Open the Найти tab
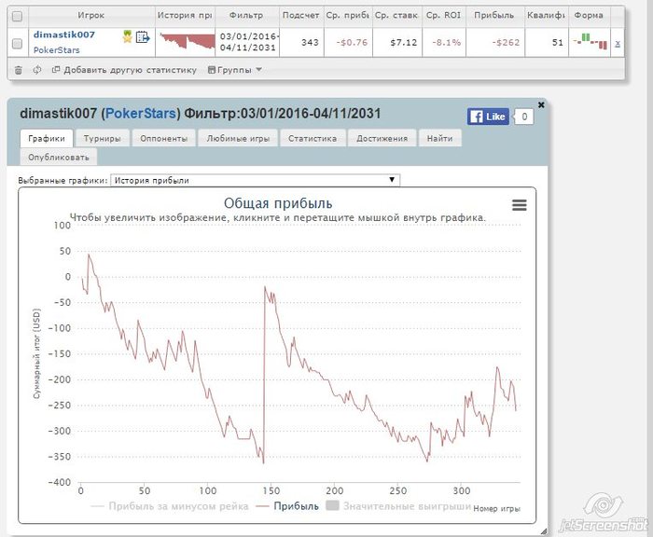653x537 pixels. click(439, 138)
